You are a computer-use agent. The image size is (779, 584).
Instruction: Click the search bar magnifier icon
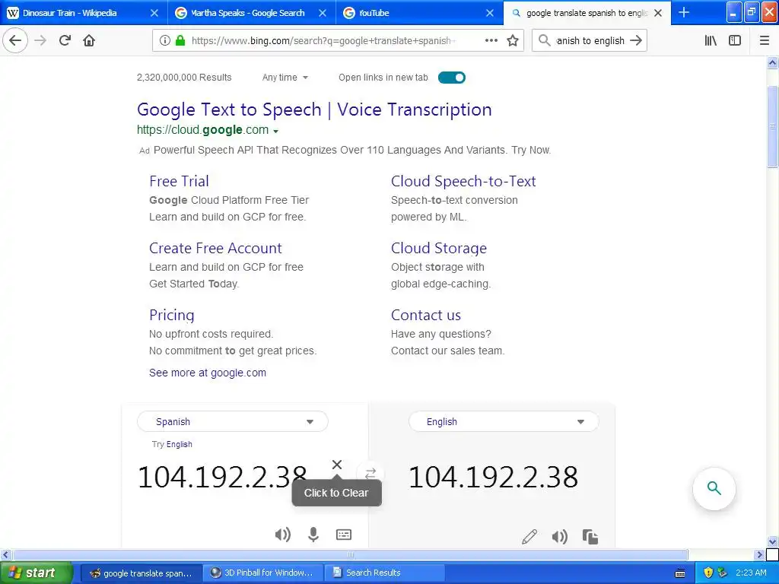coord(545,40)
